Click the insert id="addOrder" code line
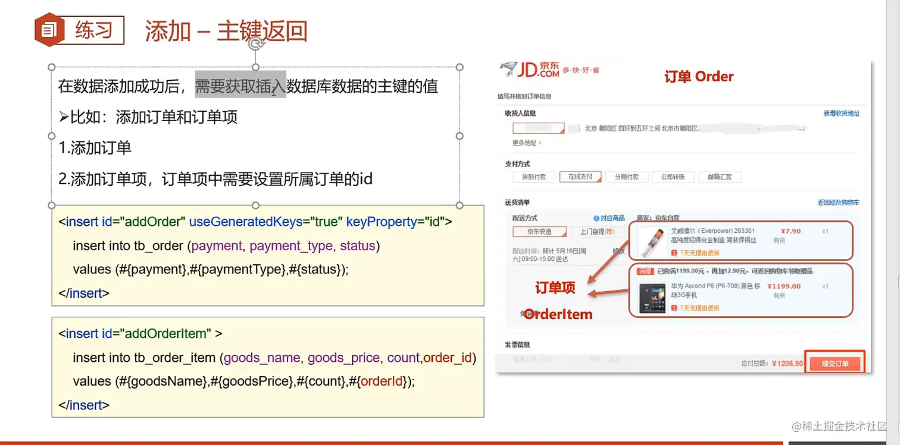The height and width of the screenshot is (445, 900). coord(255,222)
